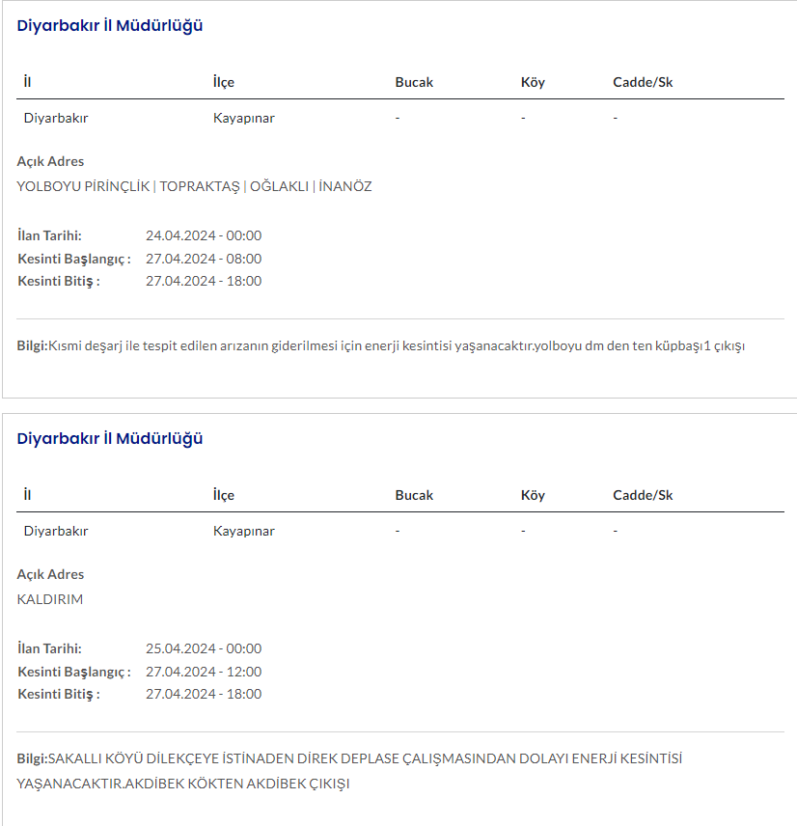Click the Diyarbakır cell in the first table
Screen dimensions: 797x826
pyautogui.click(x=56, y=118)
